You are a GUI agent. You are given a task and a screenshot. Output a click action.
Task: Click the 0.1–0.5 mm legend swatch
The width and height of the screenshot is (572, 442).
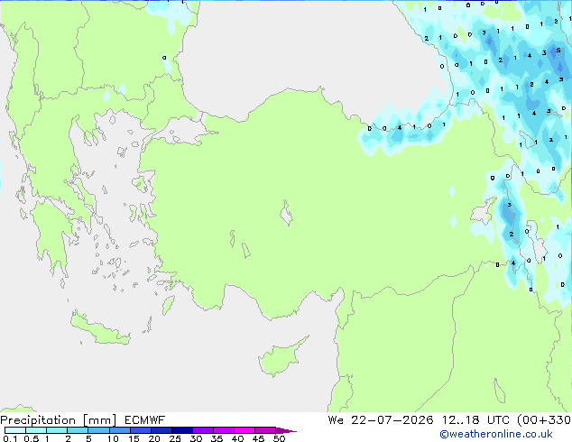pos(15,430)
